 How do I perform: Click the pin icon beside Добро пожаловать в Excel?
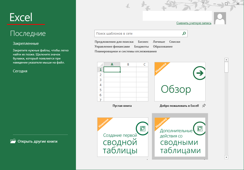204,106
